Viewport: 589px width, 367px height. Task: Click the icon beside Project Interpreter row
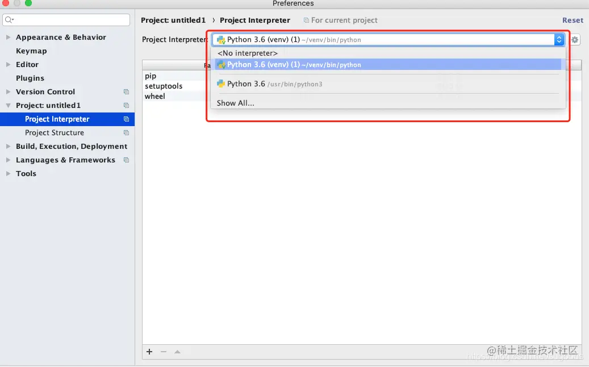tap(126, 119)
